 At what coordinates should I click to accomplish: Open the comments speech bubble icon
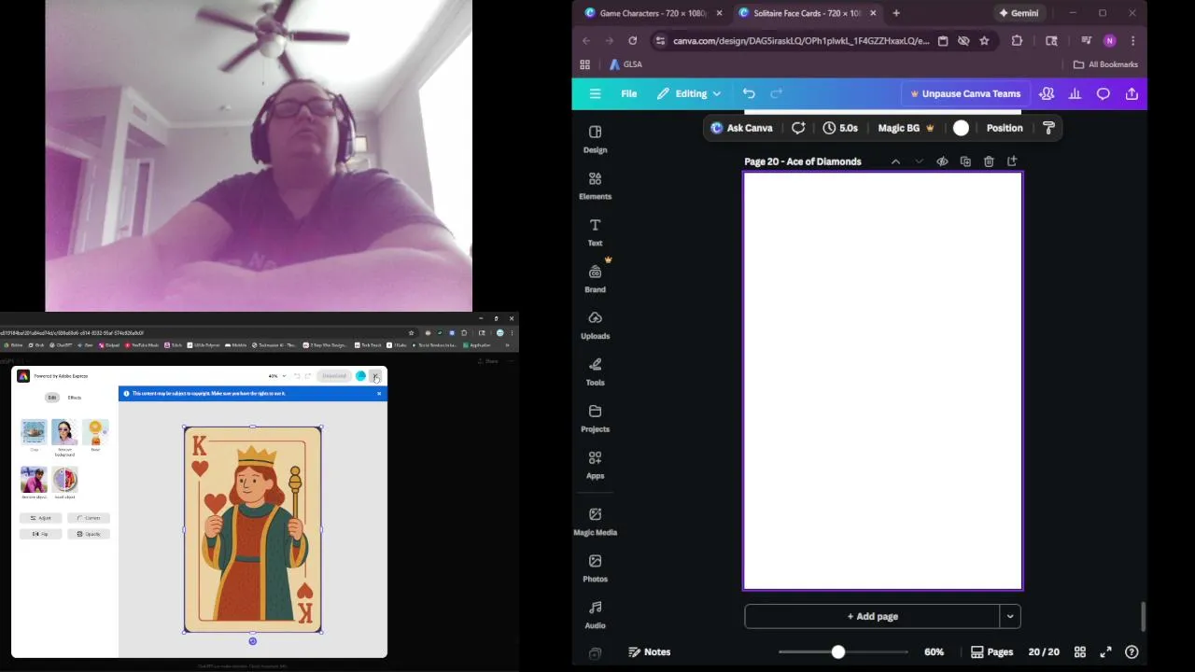coord(1104,93)
